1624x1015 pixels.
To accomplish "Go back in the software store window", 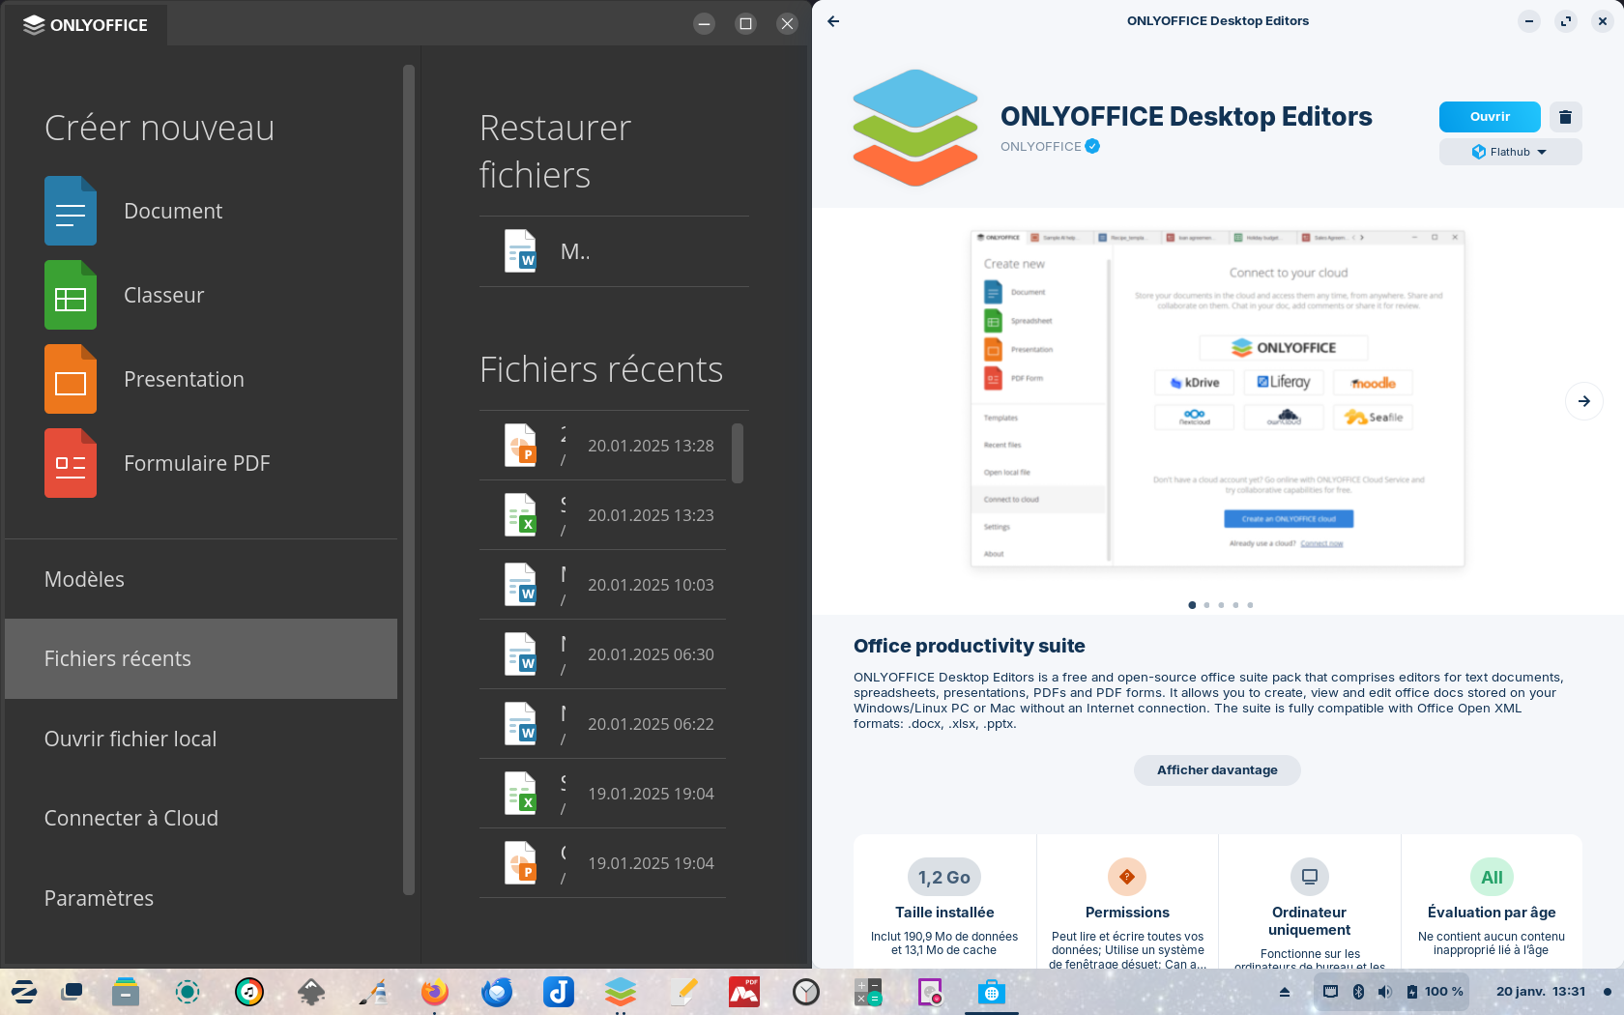I will [x=833, y=20].
